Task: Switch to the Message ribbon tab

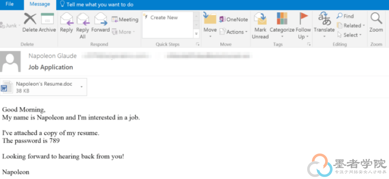Action: pos(40,4)
